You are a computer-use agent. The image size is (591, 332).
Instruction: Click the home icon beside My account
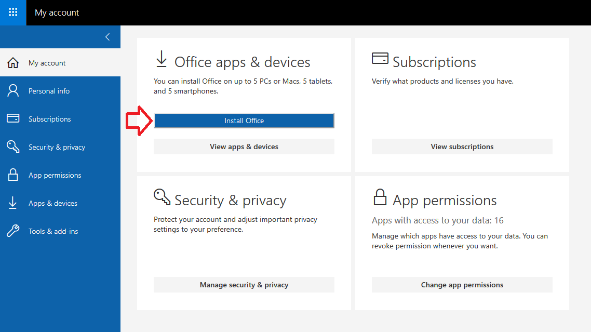pyautogui.click(x=13, y=63)
